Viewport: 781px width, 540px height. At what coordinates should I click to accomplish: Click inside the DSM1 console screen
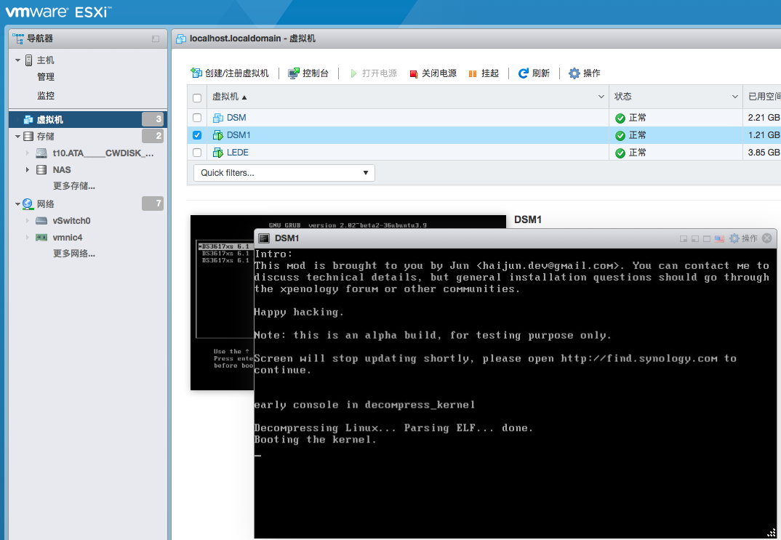click(516, 393)
